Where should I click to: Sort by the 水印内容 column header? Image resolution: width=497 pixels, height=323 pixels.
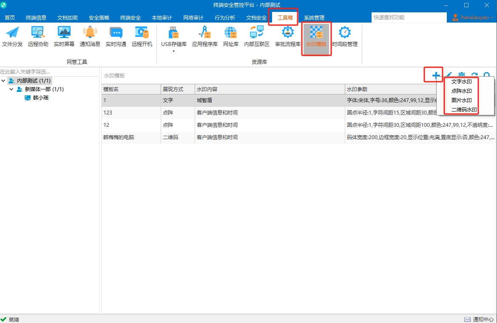(x=270, y=89)
